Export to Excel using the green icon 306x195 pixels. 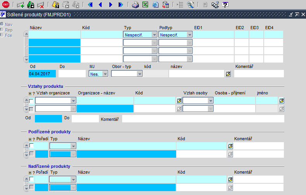[x=145, y=5]
